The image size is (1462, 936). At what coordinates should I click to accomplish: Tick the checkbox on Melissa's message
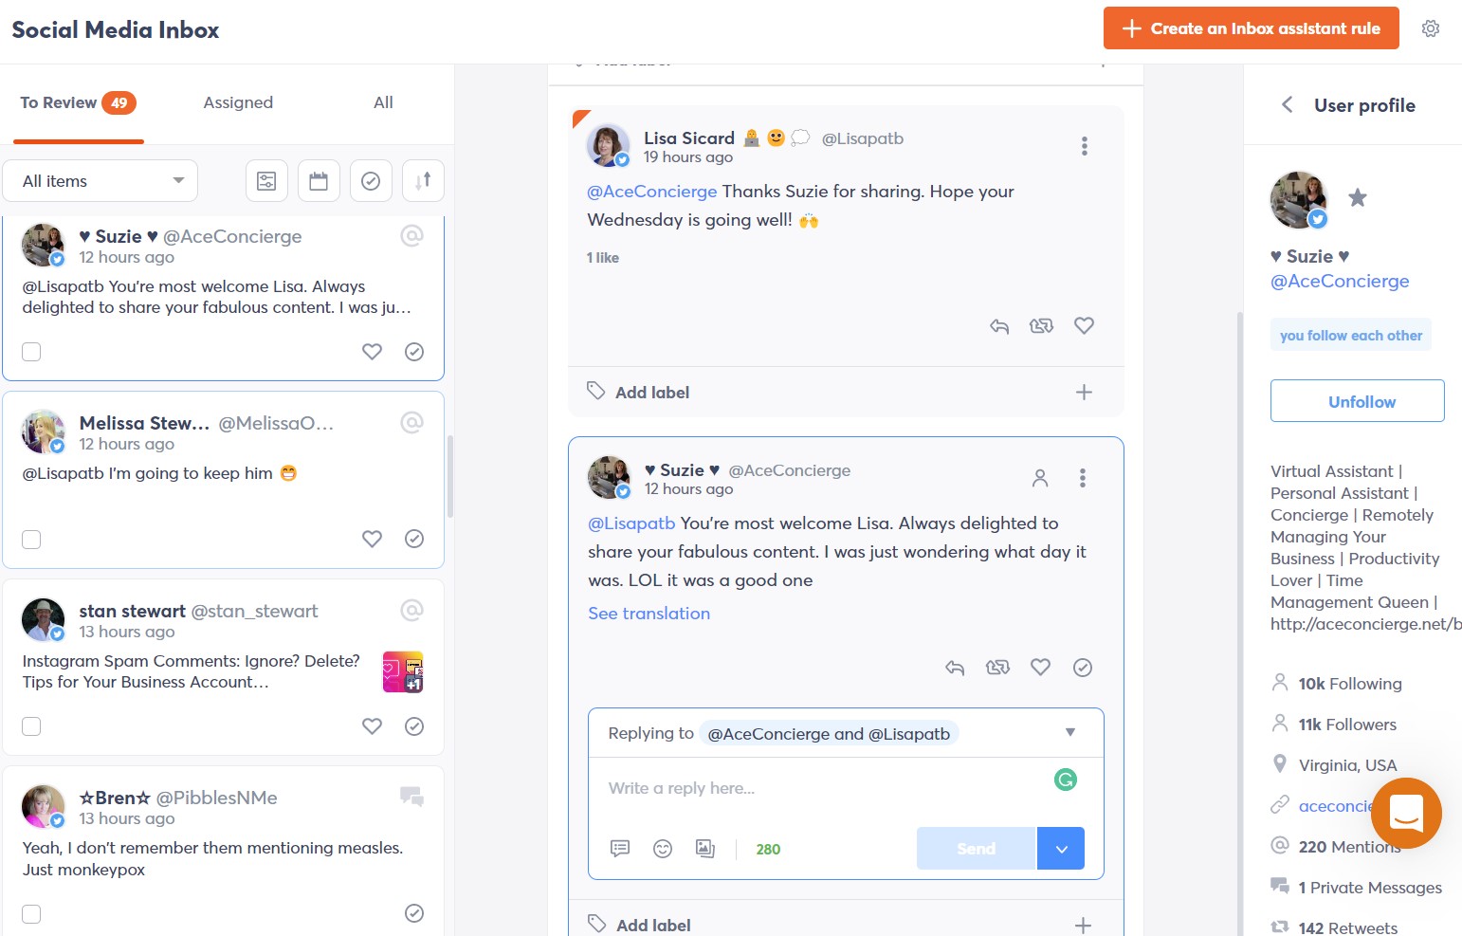pos(31,539)
